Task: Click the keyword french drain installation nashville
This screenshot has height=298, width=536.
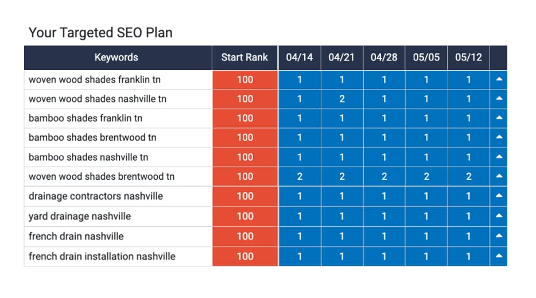Action: (102, 256)
